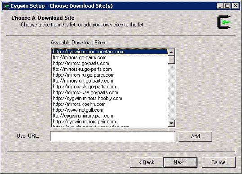Focus the User URL input field

[113, 136]
